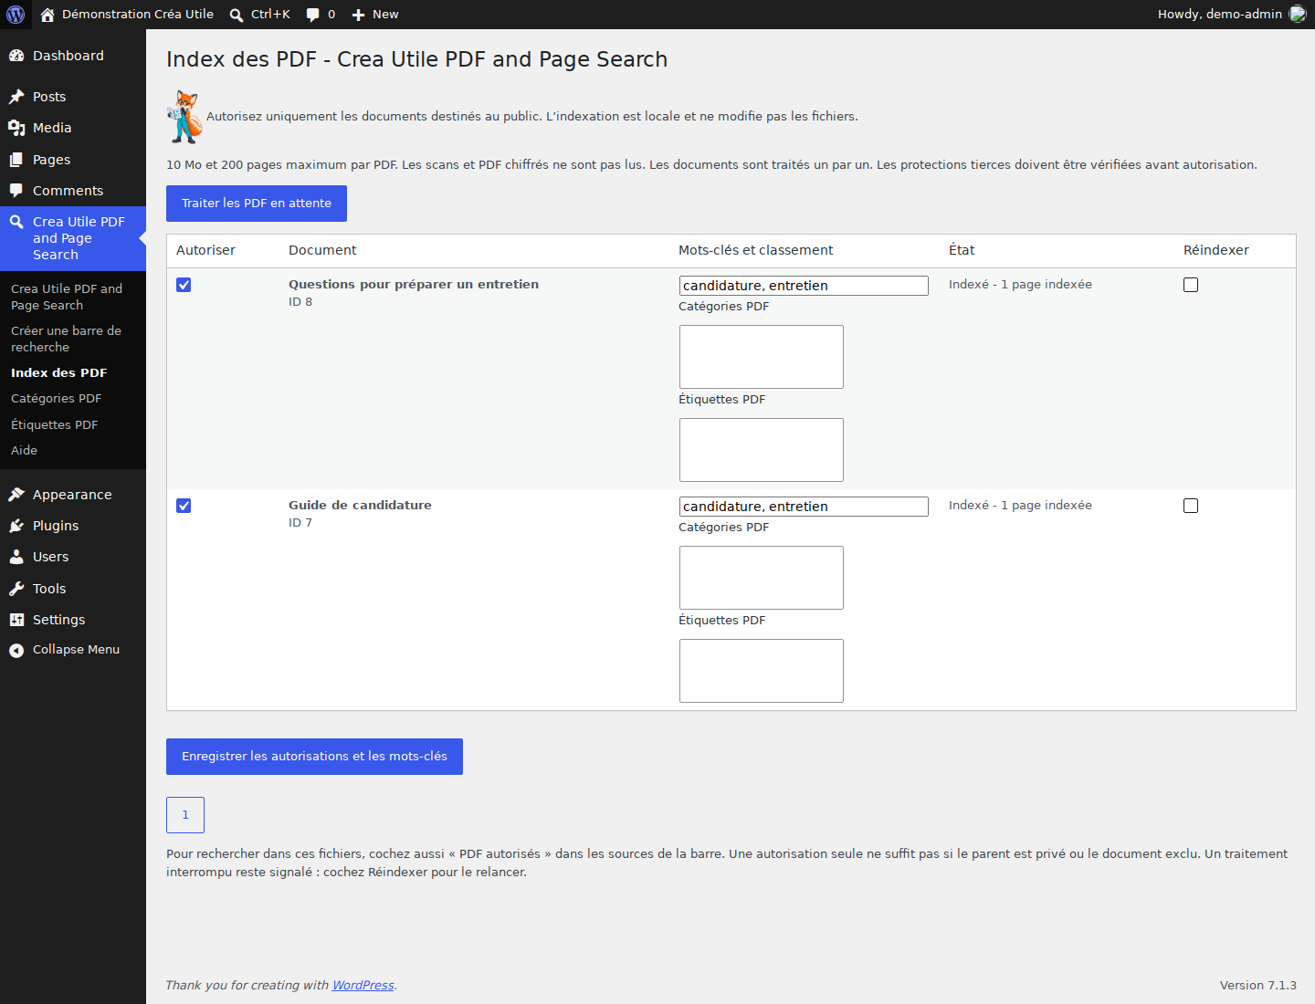This screenshot has width=1315, height=1004.
Task: Open the Aide submenu item
Action: click(x=73, y=451)
